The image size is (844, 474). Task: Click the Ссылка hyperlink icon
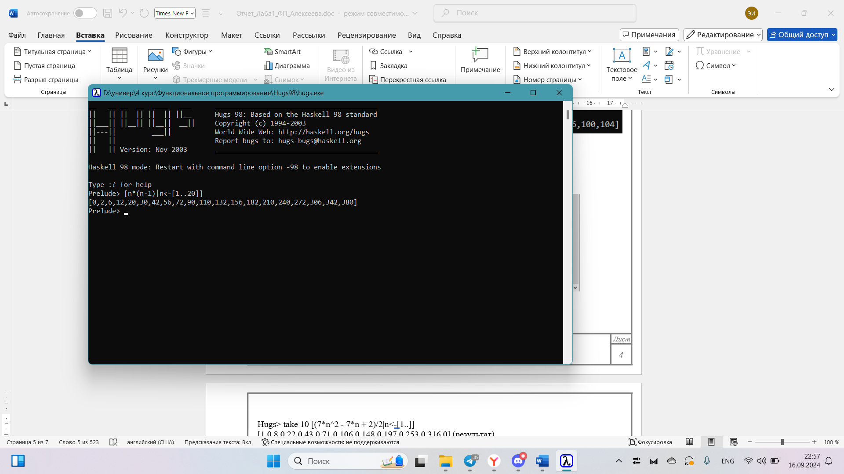(374, 51)
